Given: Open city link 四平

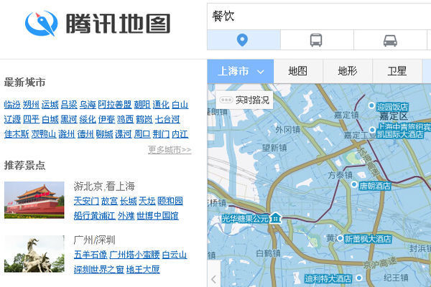Looking at the screenshot, I should point(31,120).
